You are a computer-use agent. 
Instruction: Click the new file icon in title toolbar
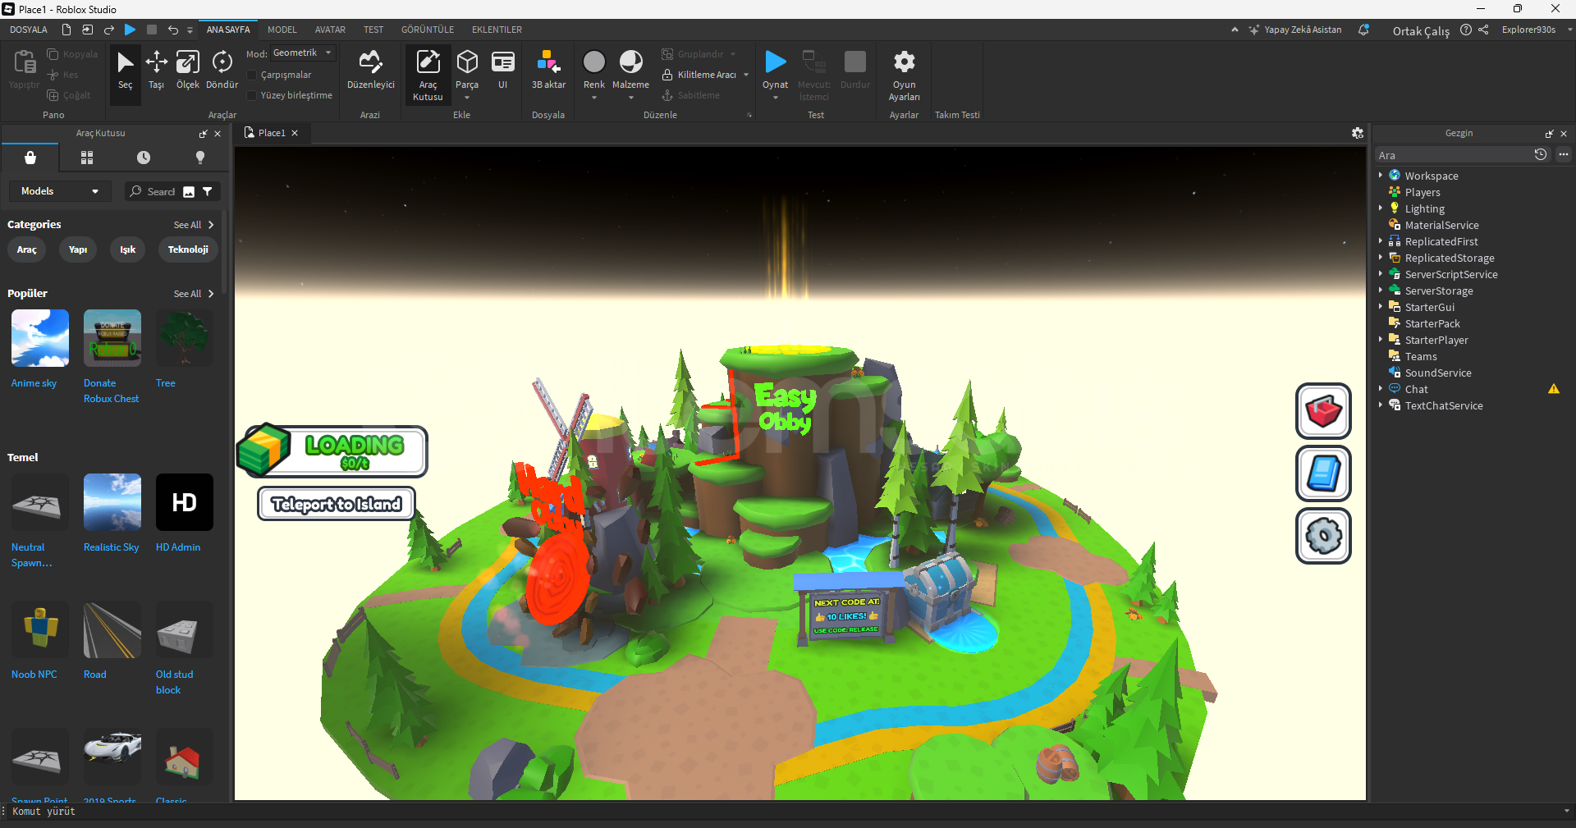66,30
